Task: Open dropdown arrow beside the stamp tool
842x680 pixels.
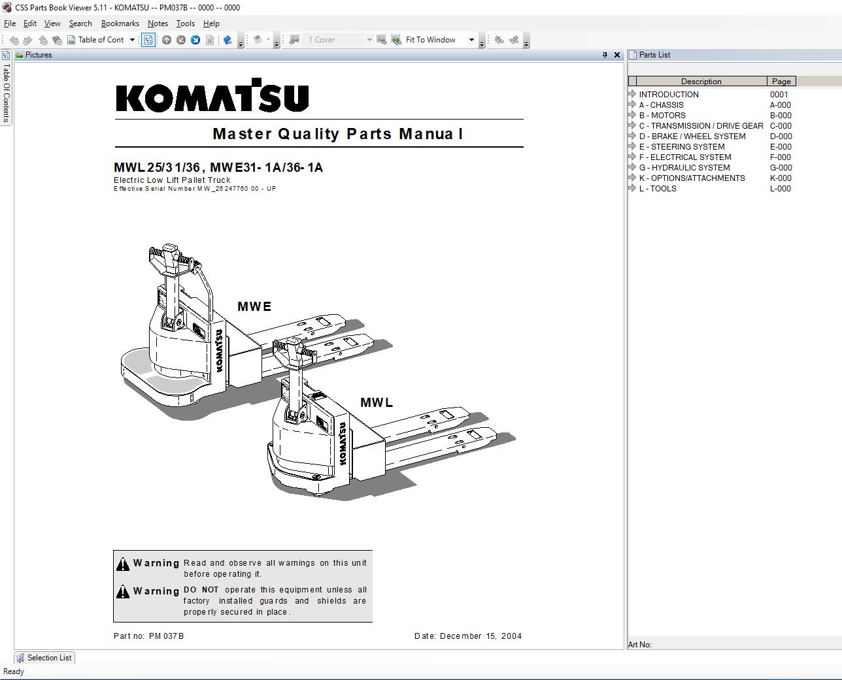Action: pos(268,40)
